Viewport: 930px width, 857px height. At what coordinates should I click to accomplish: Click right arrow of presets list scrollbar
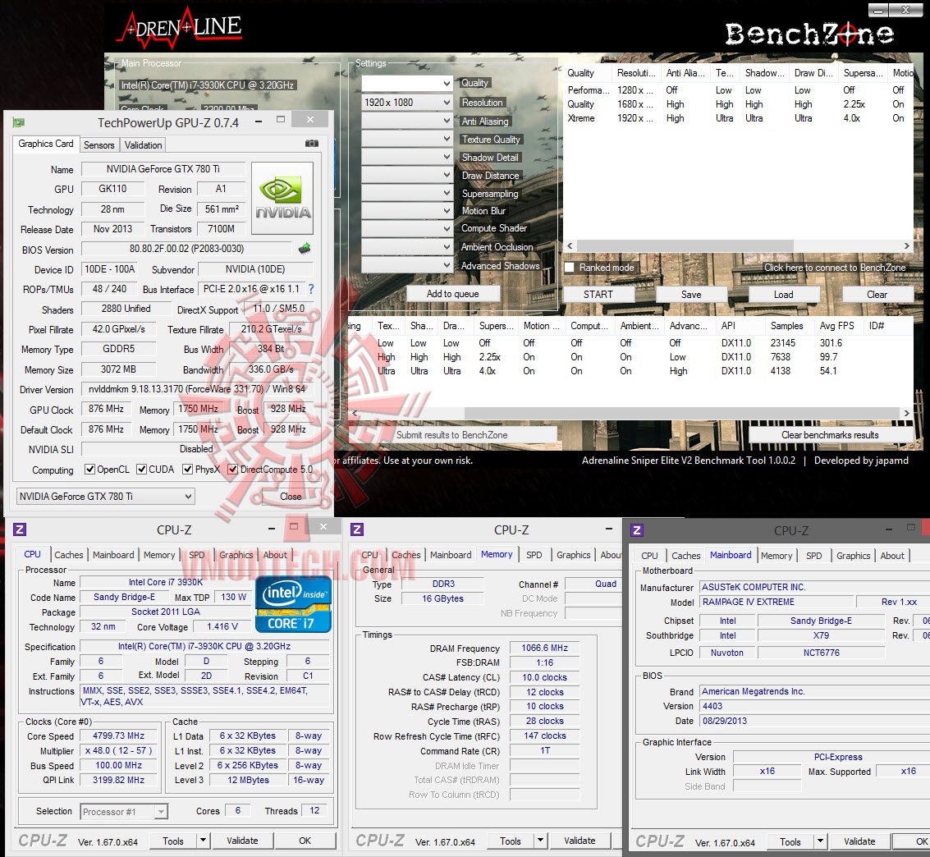coord(906,245)
